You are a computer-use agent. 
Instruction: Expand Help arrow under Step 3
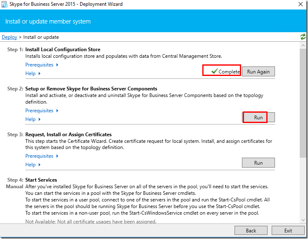click(x=40, y=165)
